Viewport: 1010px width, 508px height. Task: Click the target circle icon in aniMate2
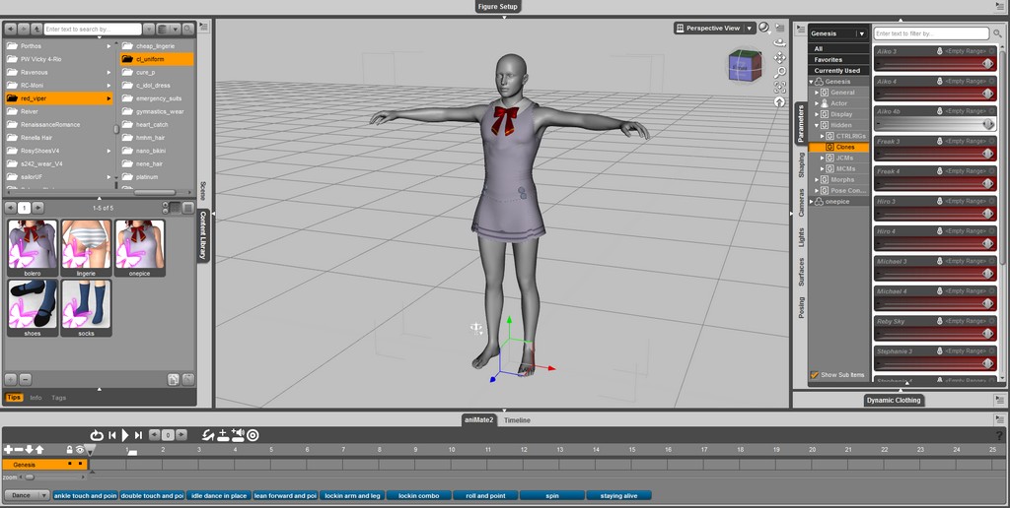pyautogui.click(x=253, y=435)
